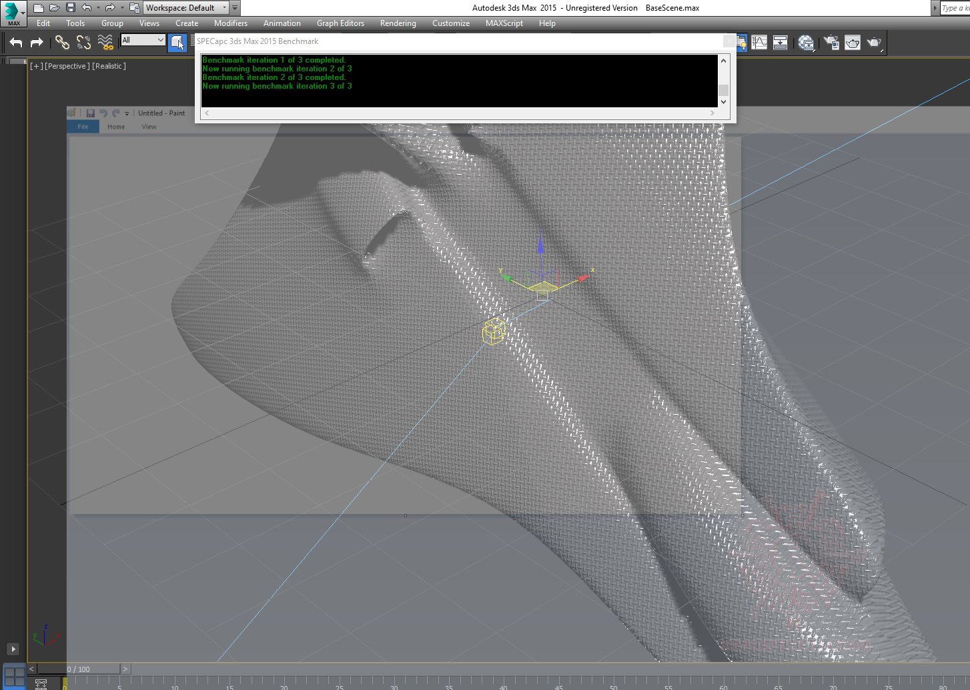The height and width of the screenshot is (690, 970).
Task: Click the Paint window File tab
Action: (83, 127)
